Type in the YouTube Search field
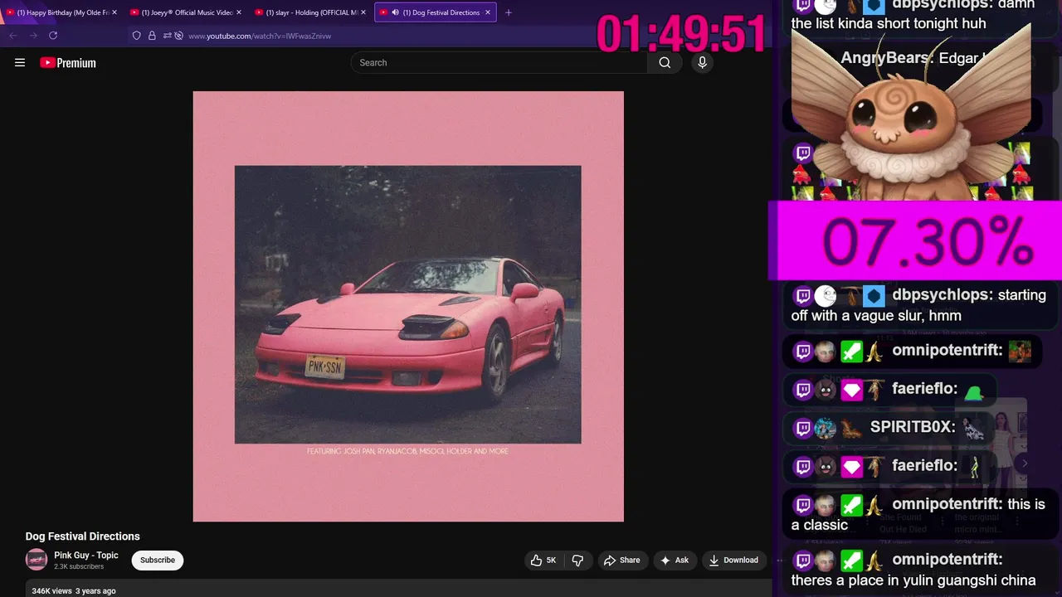The width and height of the screenshot is (1062, 597). pos(500,62)
